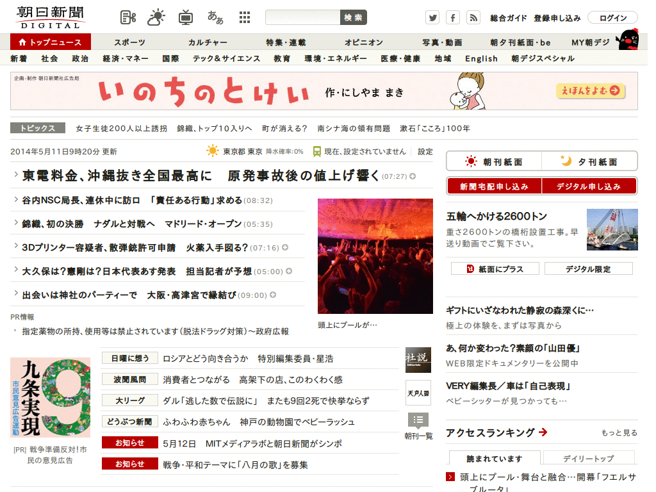Switch to the デイリートップ ranking tab
Viewport: 656px width, 492px height.
pos(589,457)
